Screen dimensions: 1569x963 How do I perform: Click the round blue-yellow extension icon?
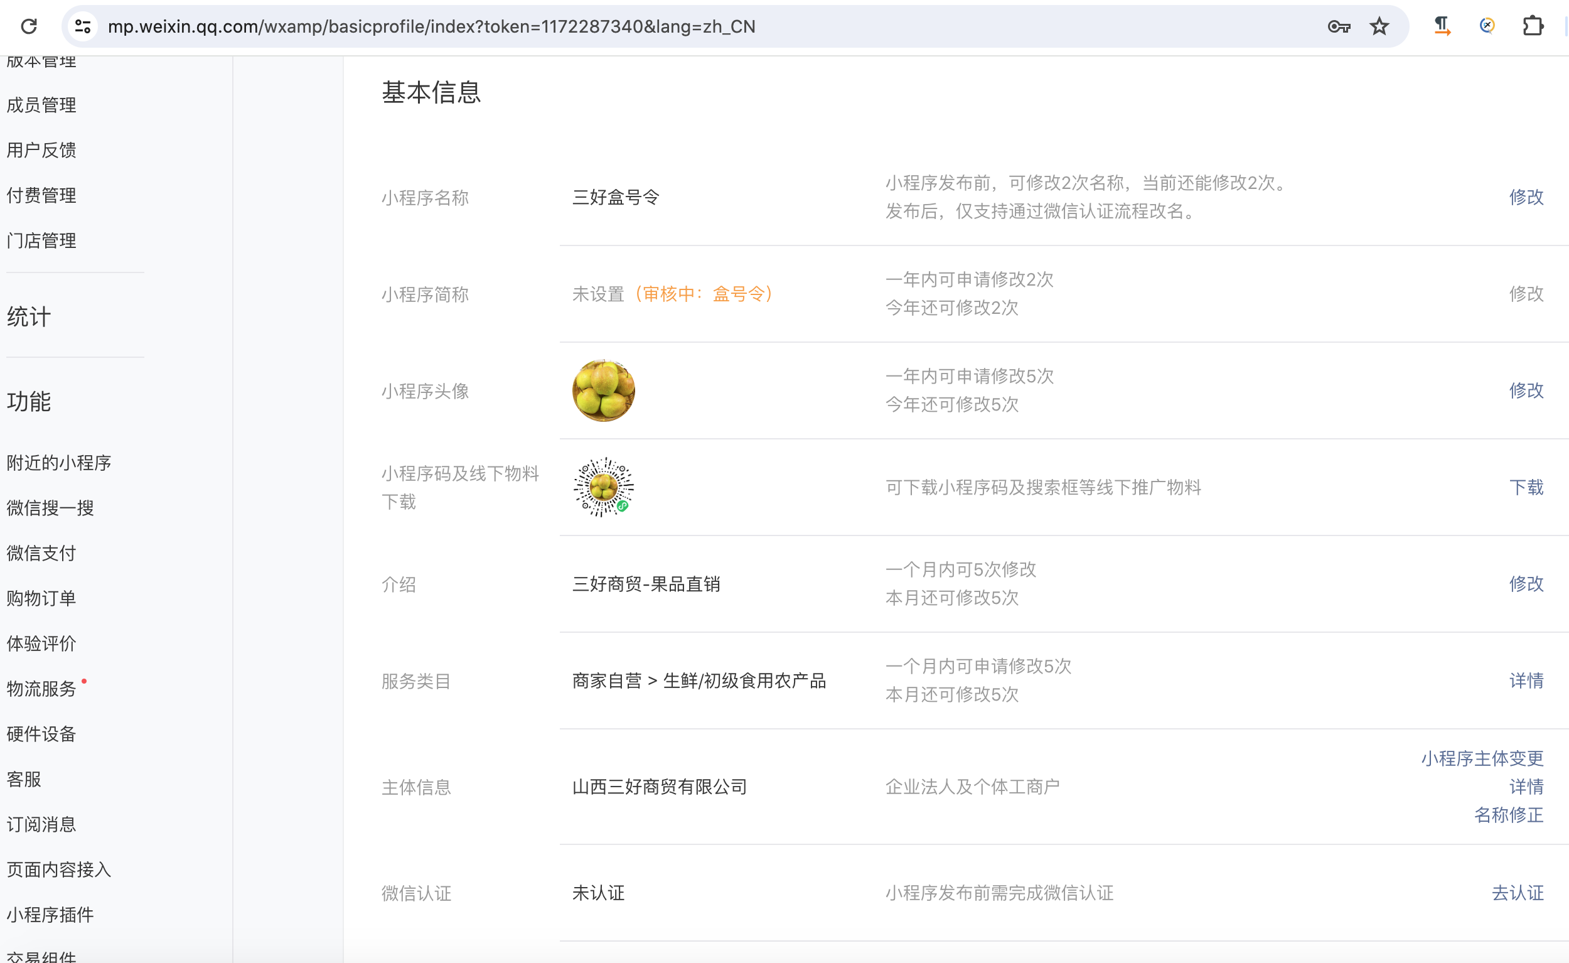1487,26
